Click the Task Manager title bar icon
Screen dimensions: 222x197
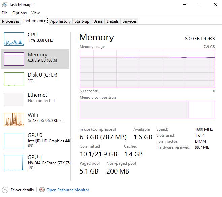pyautogui.click(x=5, y=5)
